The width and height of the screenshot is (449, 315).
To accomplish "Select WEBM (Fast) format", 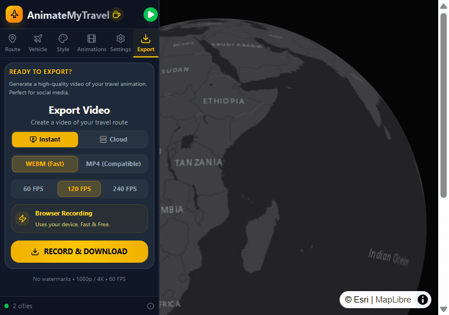I will click(45, 164).
